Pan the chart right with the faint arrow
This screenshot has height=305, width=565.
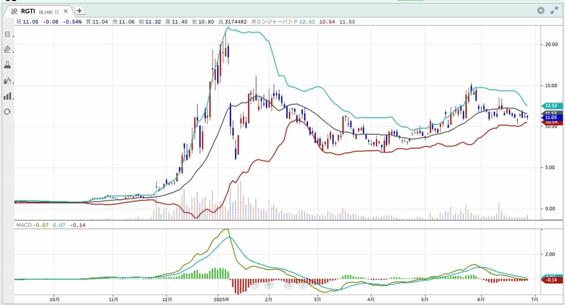pyautogui.click(x=302, y=284)
